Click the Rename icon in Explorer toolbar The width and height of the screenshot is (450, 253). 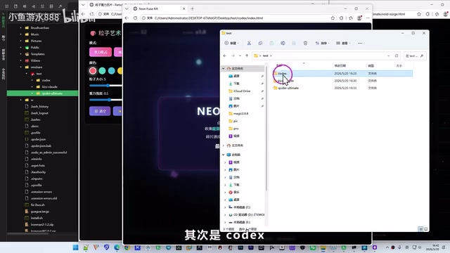click(x=283, y=43)
